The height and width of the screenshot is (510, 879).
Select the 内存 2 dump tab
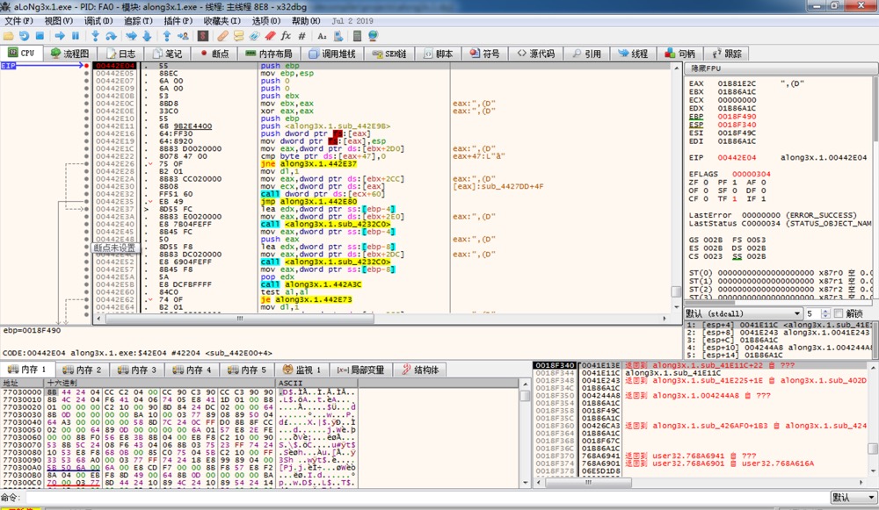[82, 370]
